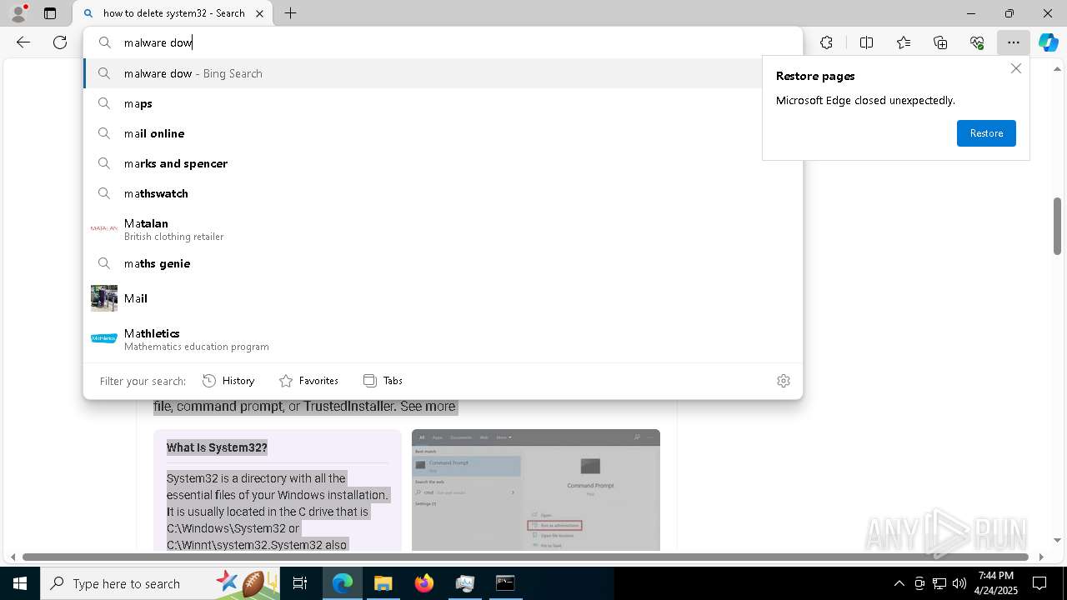Launch Firefox from taskbar
Viewport: 1067px width, 600px height.
coord(424,583)
